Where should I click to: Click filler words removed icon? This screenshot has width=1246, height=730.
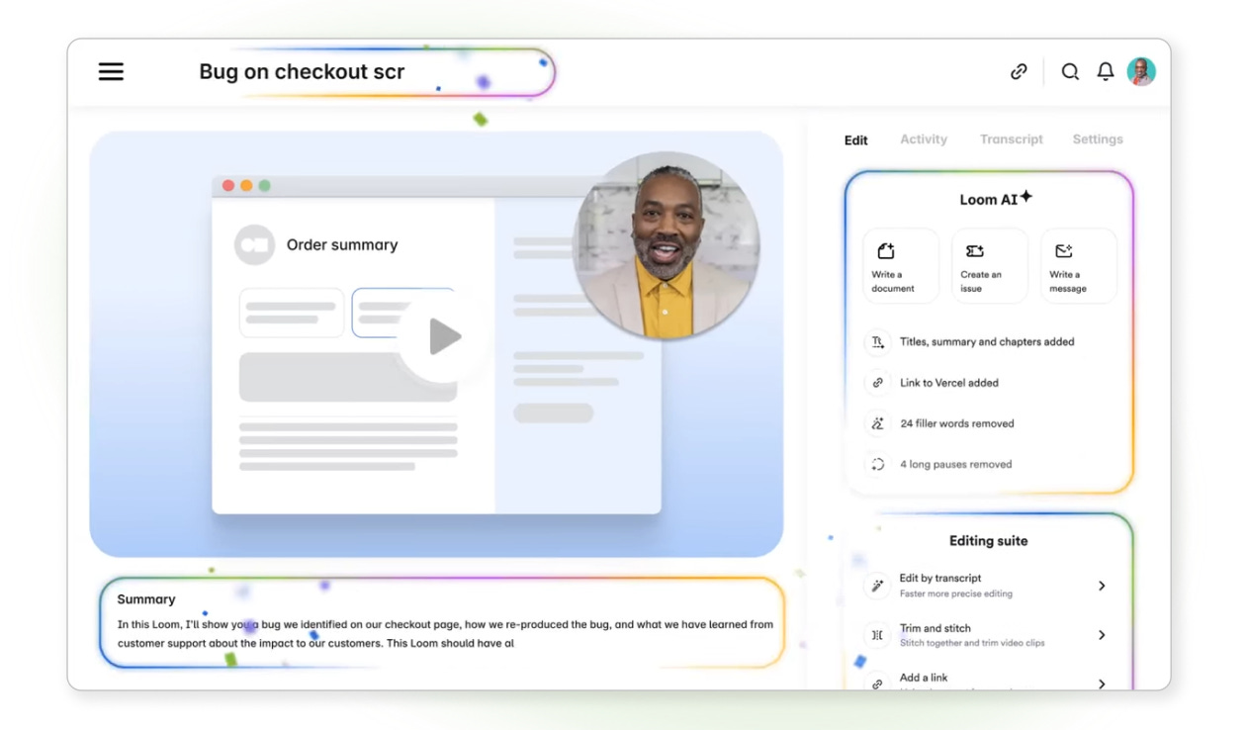[877, 423]
